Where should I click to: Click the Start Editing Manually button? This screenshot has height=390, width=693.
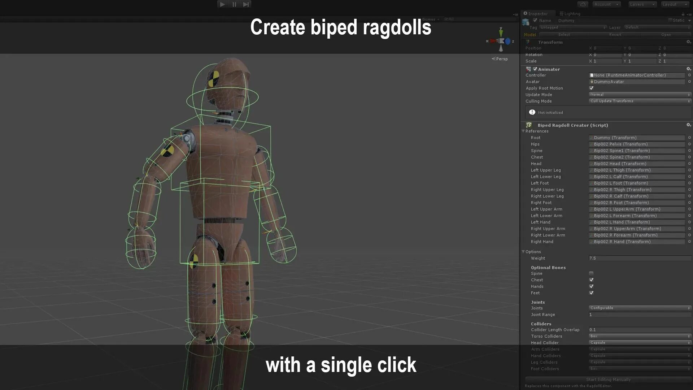coord(608,380)
